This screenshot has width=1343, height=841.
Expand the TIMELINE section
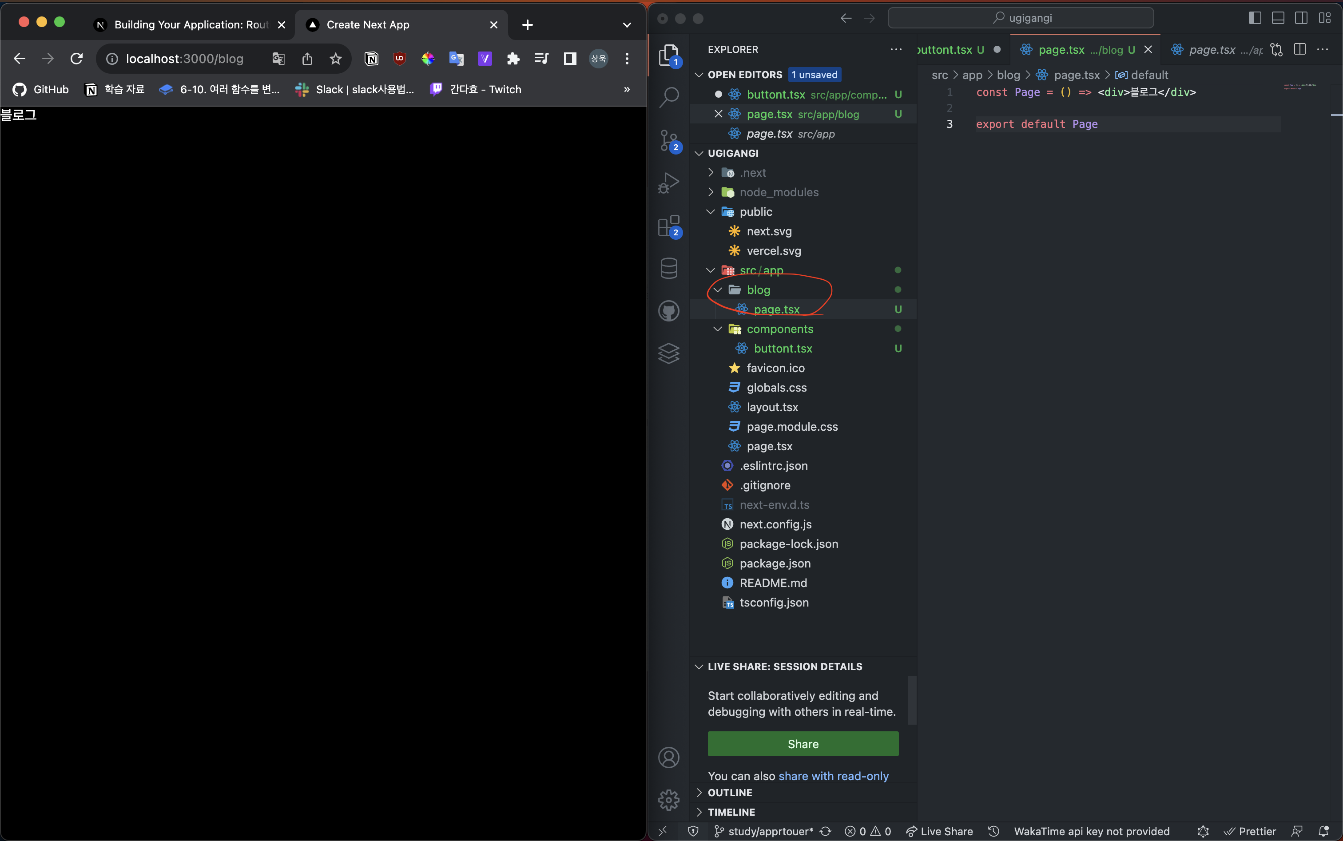point(699,812)
